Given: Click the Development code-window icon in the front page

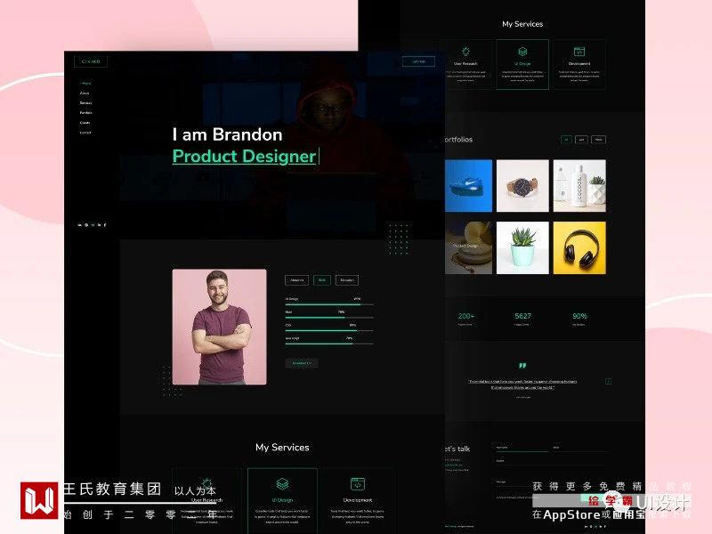Looking at the screenshot, I should coord(358,484).
